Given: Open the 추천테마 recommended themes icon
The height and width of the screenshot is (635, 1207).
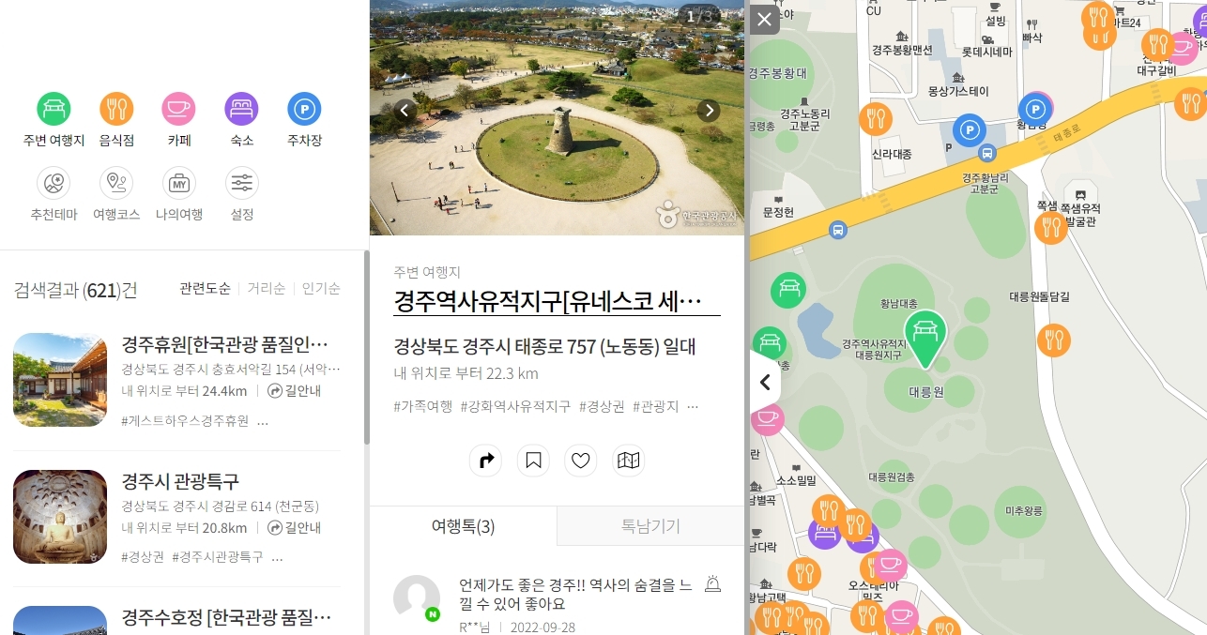Looking at the screenshot, I should coord(53,183).
